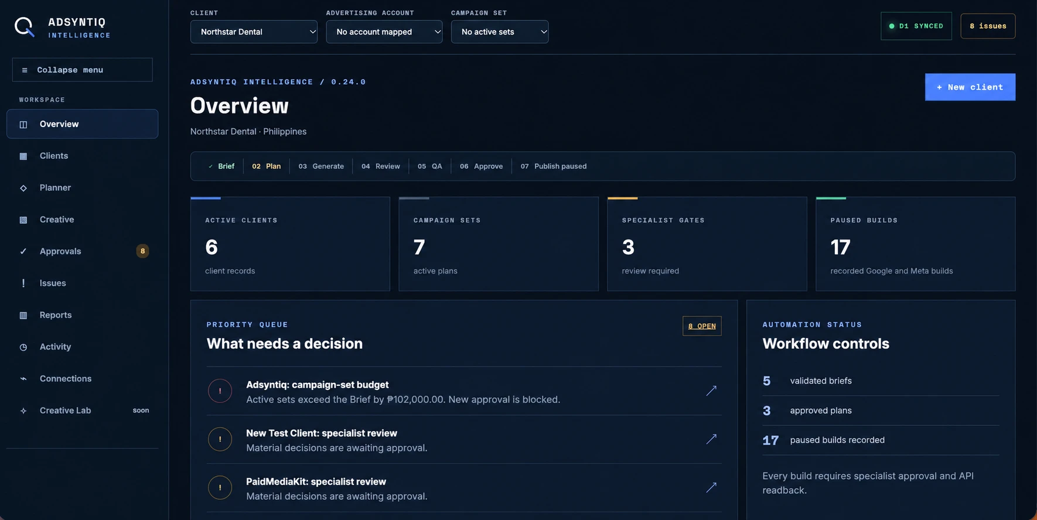
Task: Navigate to Reports
Action: (82, 315)
